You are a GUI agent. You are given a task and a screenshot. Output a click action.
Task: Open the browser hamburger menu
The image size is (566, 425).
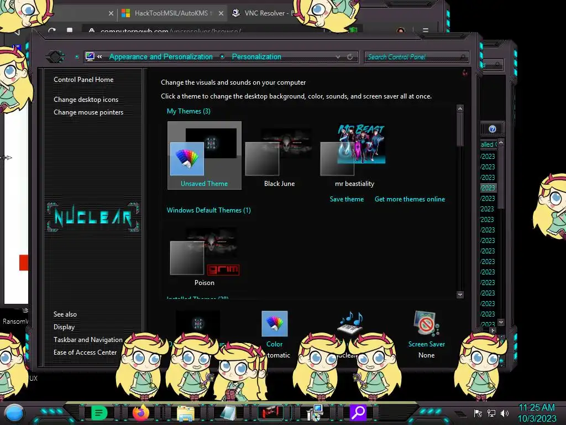[x=426, y=31]
